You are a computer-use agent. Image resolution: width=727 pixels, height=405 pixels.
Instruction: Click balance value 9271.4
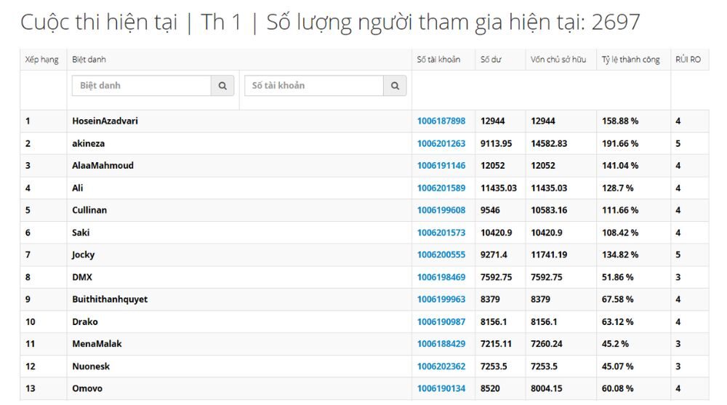pos(494,254)
